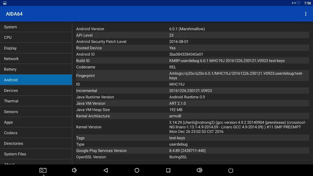The image size is (313, 176).
Task: Tap the recent apps square button
Action: pyautogui.click(x=168, y=170)
